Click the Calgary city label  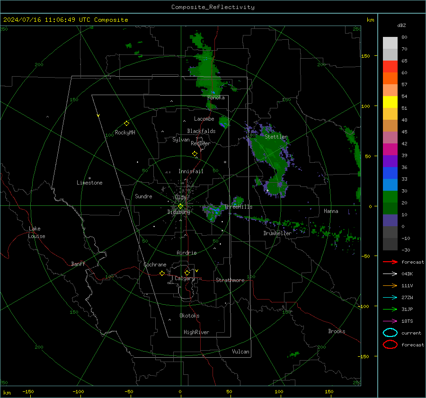coord(185,278)
